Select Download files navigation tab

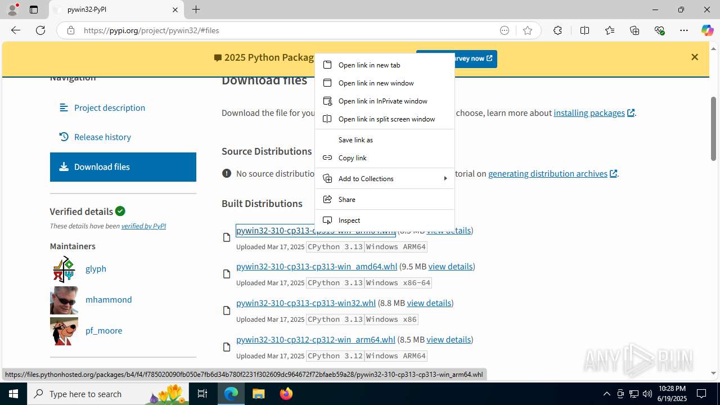click(123, 166)
